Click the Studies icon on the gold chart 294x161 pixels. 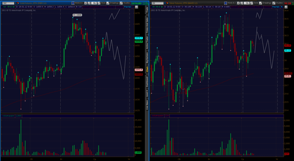point(121,3)
